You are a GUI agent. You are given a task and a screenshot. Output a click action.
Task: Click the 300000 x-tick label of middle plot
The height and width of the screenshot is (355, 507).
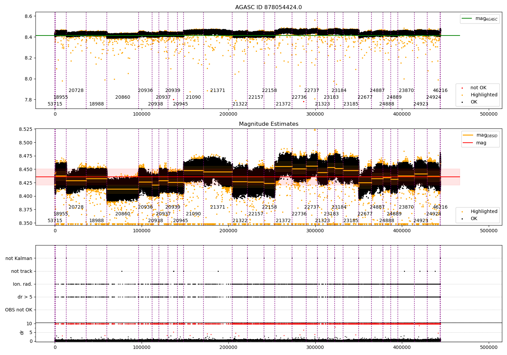pyautogui.click(x=315, y=231)
